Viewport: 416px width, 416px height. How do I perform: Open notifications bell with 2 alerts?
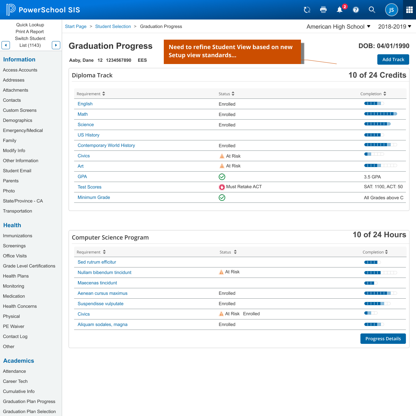pos(340,10)
